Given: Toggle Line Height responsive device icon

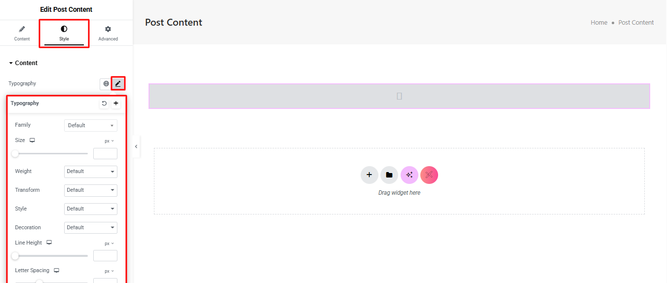Looking at the screenshot, I should pos(49,243).
